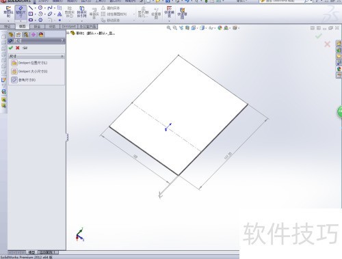Select the Corner Rectangle tool

31,14
